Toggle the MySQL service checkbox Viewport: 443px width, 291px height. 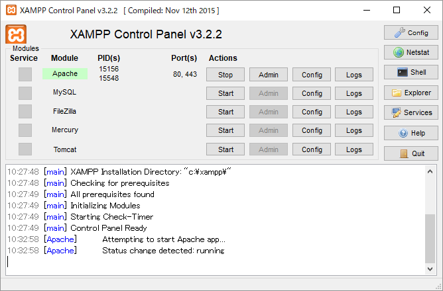[25, 93]
